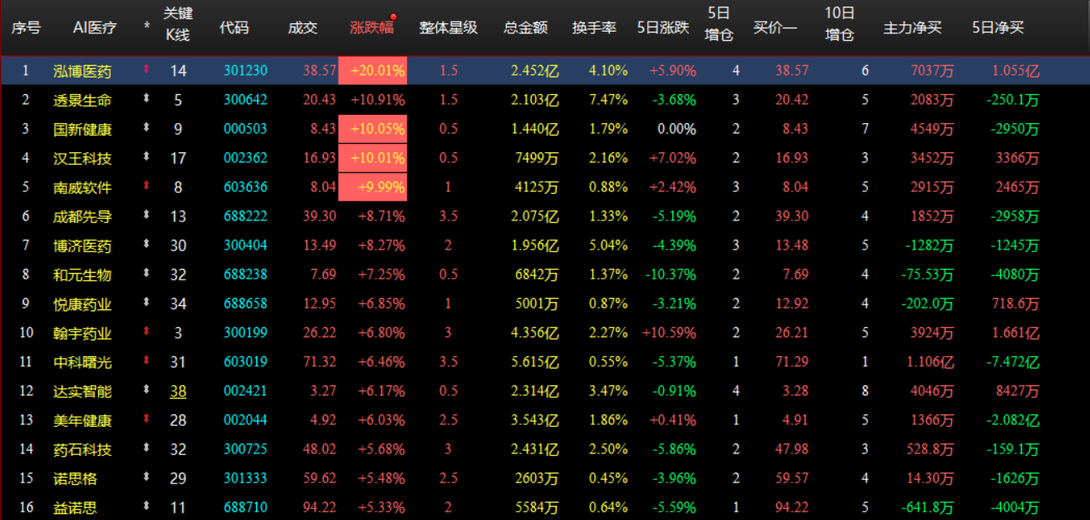Click the marker icon beside 药石科技
The image size is (1090, 520).
pyautogui.click(x=146, y=448)
